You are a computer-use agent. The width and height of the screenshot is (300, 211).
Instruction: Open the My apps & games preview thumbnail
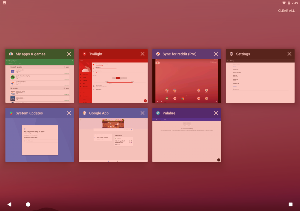tap(40, 81)
